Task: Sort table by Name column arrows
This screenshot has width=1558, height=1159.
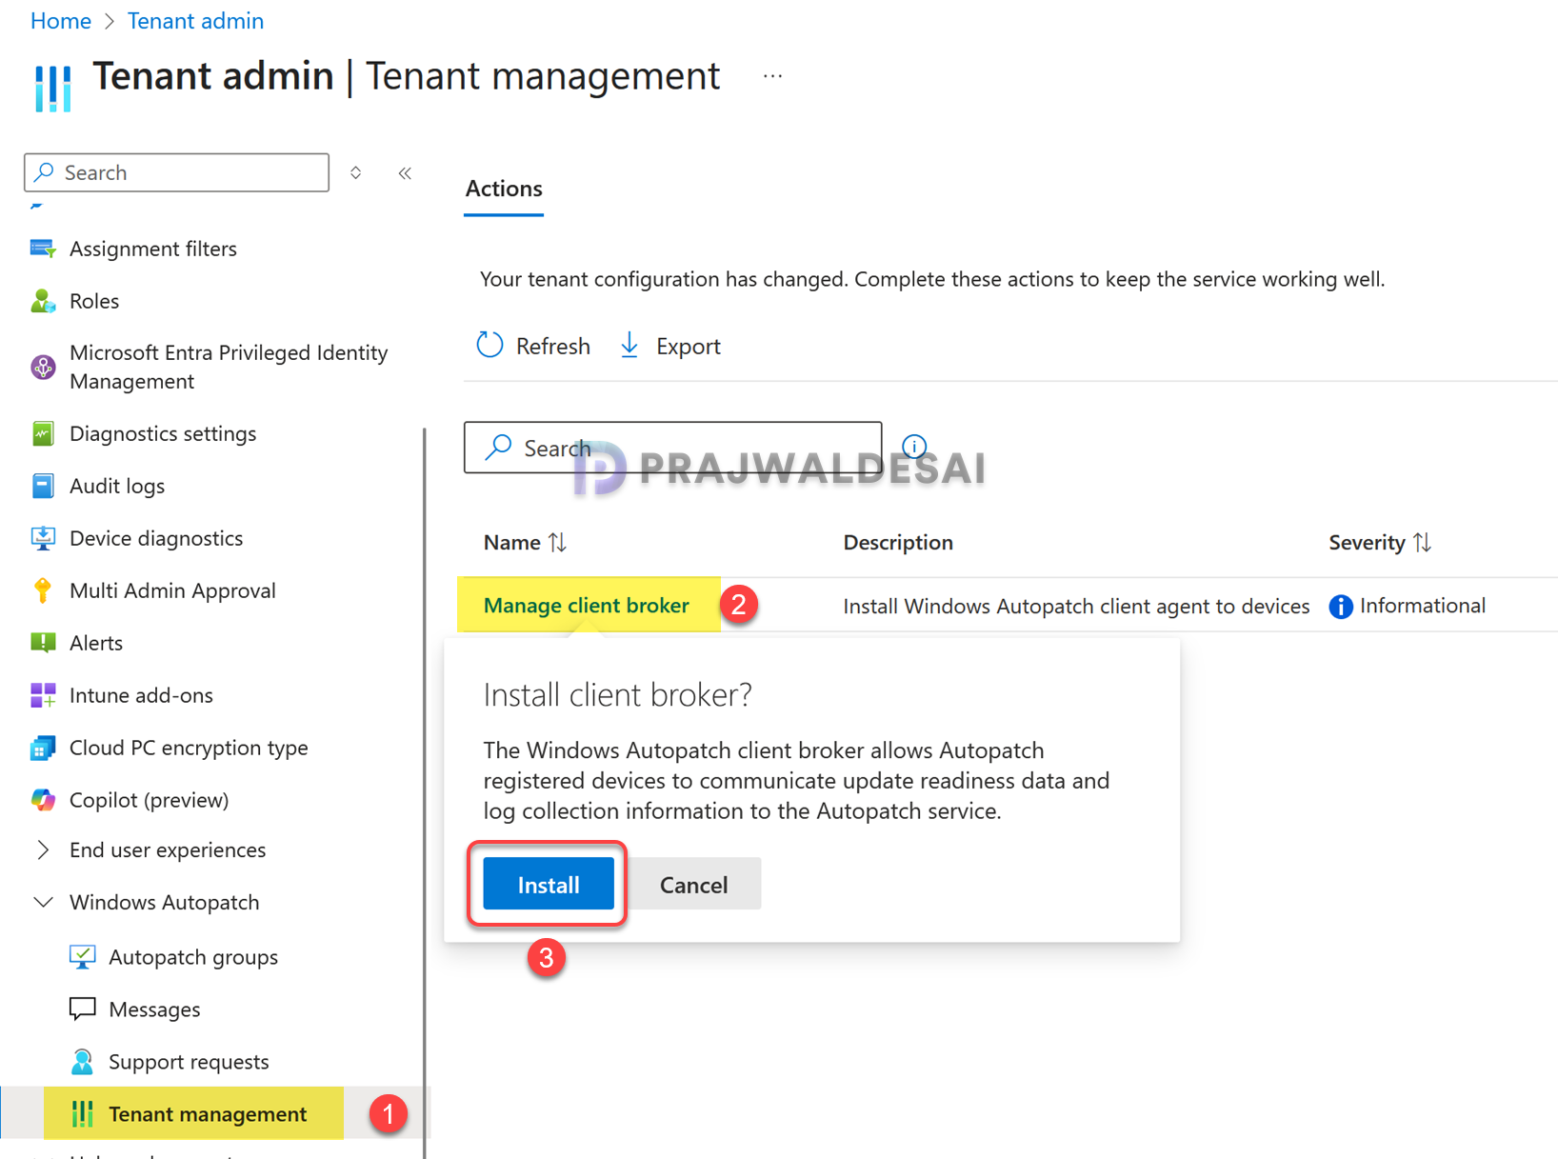Action: (x=558, y=542)
